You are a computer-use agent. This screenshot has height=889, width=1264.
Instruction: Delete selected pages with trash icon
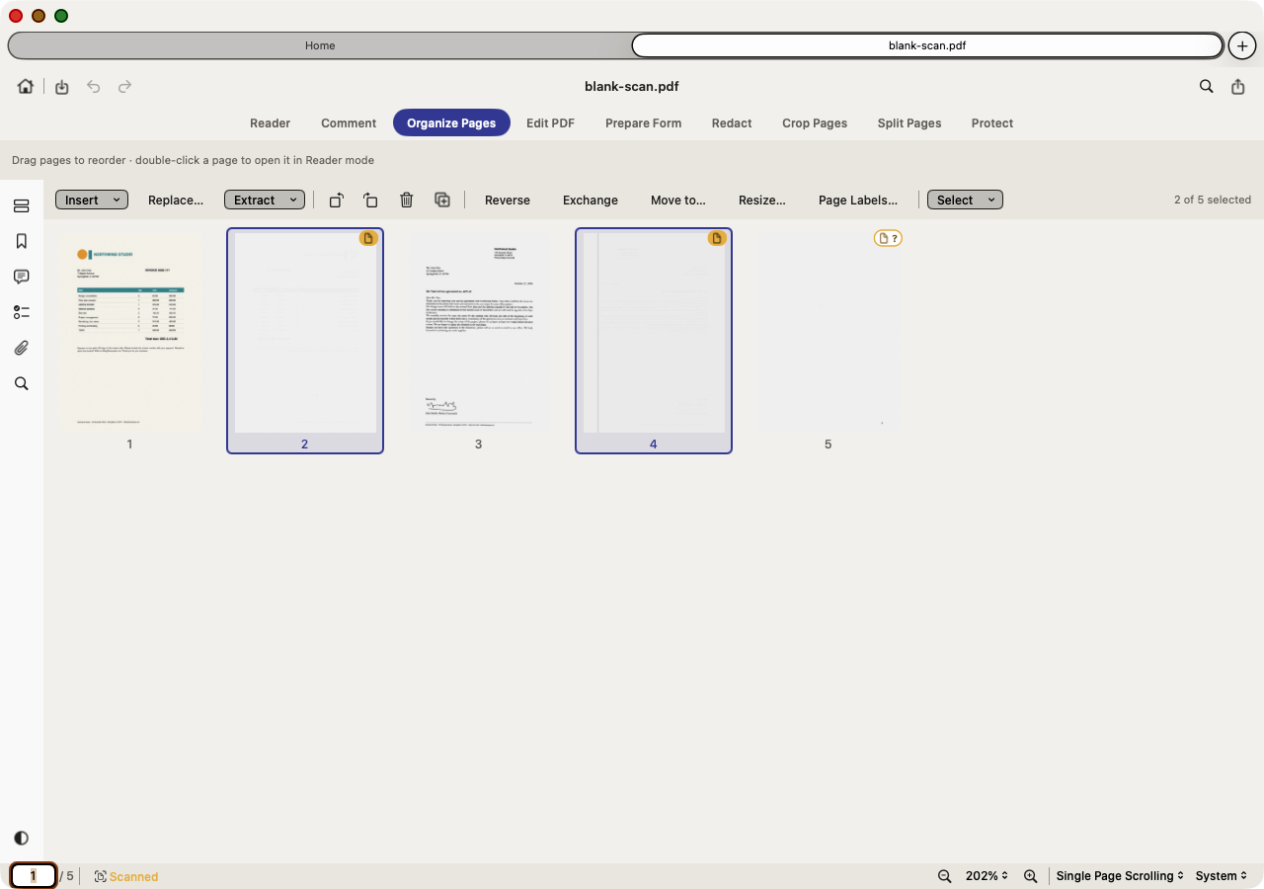406,200
